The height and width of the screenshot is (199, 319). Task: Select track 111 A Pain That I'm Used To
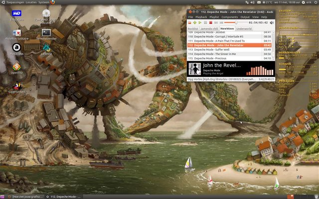[229, 41]
